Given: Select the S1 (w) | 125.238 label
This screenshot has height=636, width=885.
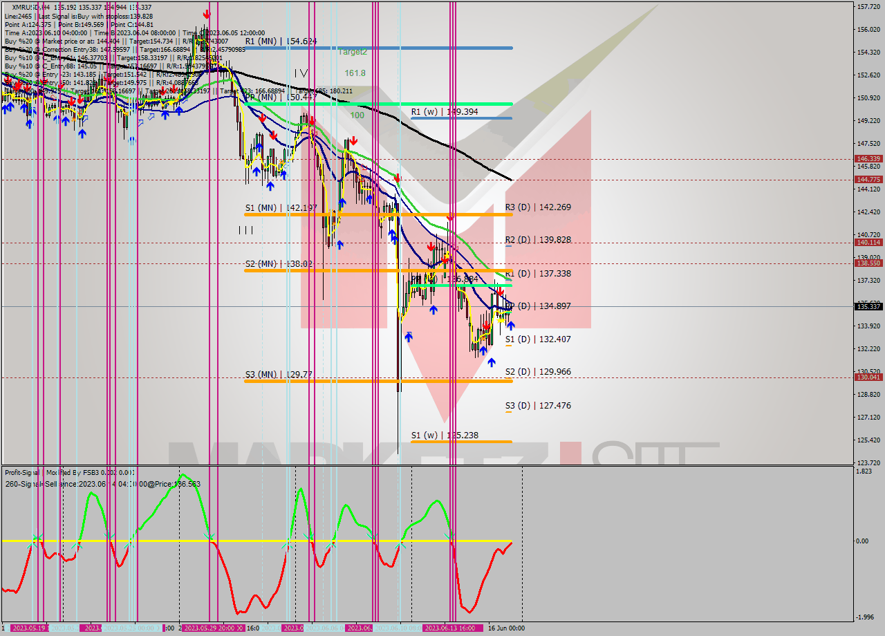Looking at the screenshot, I should [445, 436].
